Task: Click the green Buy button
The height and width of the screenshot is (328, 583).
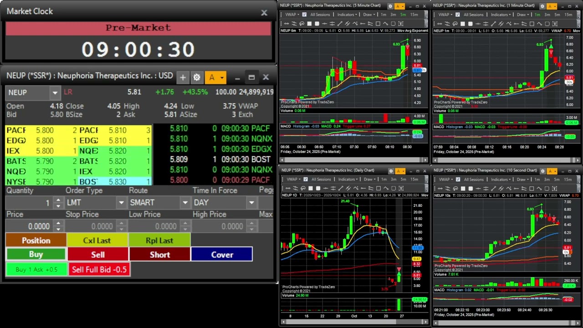Action: pyautogui.click(x=36, y=255)
